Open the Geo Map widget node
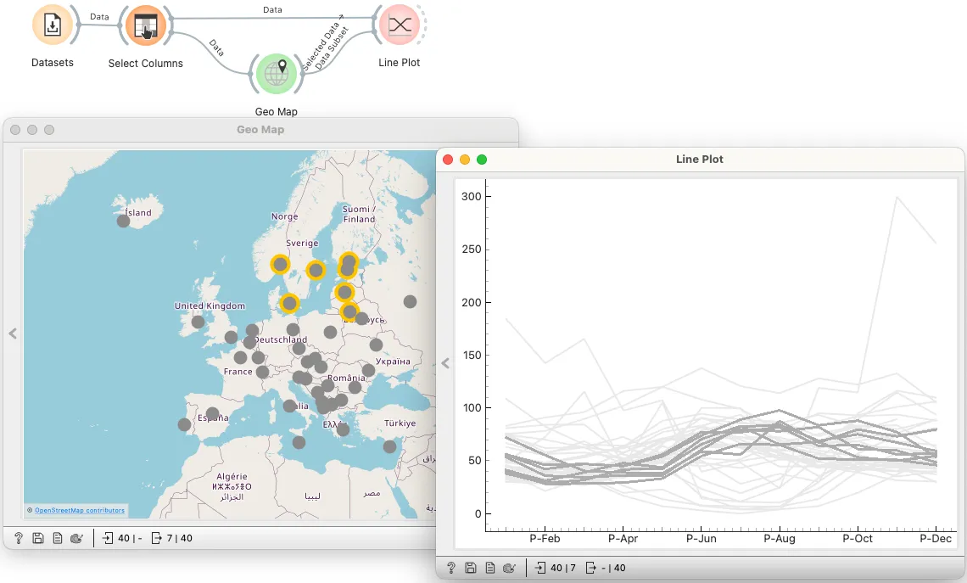Image resolution: width=967 pixels, height=583 pixels. pyautogui.click(x=277, y=74)
